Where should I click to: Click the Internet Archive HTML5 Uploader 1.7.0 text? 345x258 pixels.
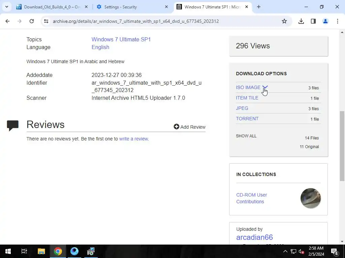[138, 98]
